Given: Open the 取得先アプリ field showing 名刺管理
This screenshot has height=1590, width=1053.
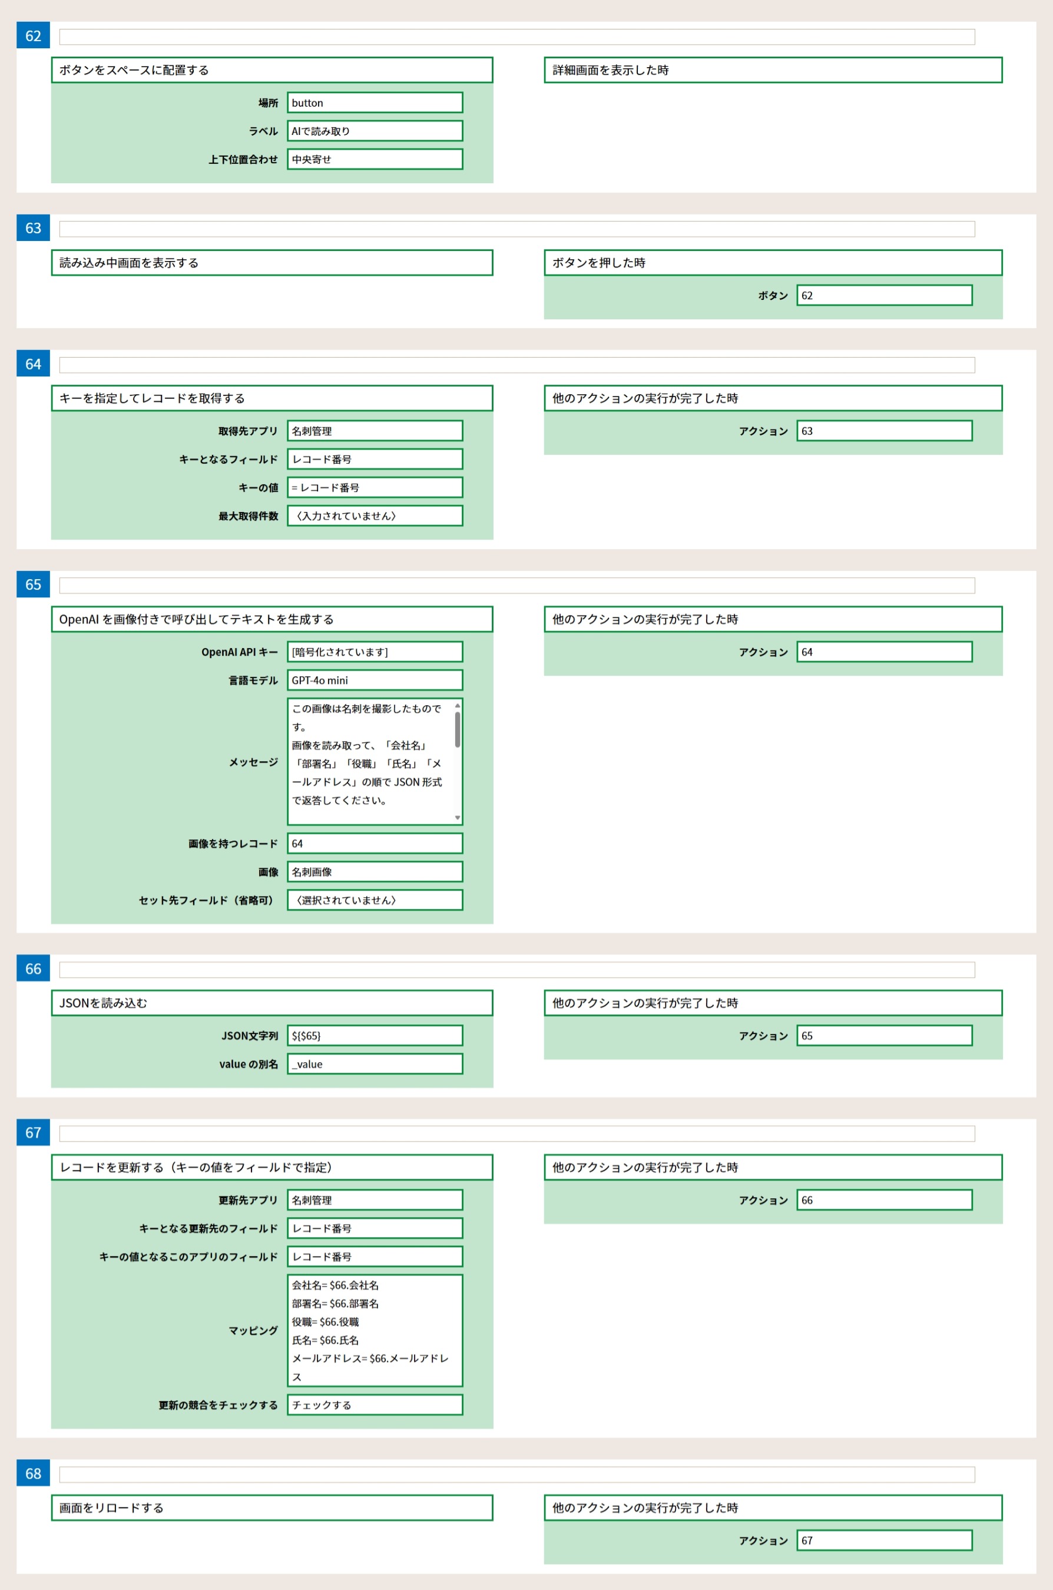Looking at the screenshot, I should [x=375, y=431].
